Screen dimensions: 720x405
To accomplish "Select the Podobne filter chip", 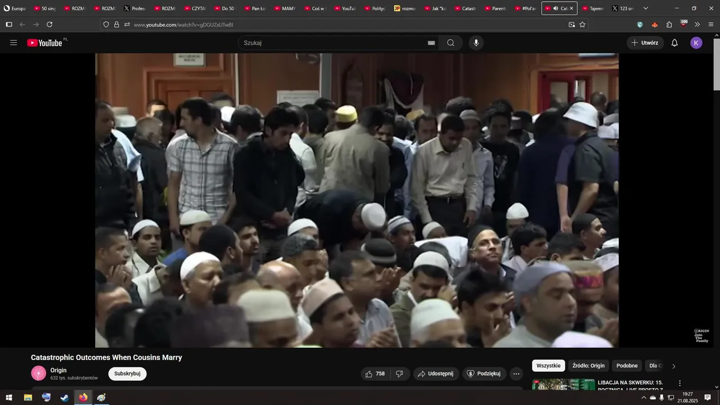I will pyautogui.click(x=627, y=366).
